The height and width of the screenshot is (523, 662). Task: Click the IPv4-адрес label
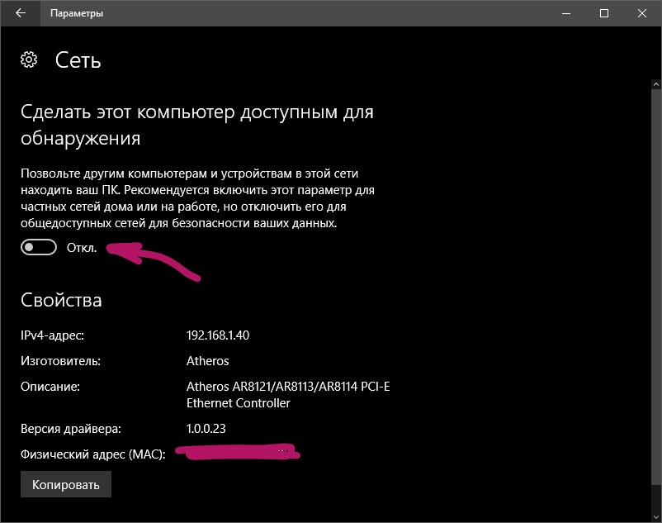coord(53,335)
